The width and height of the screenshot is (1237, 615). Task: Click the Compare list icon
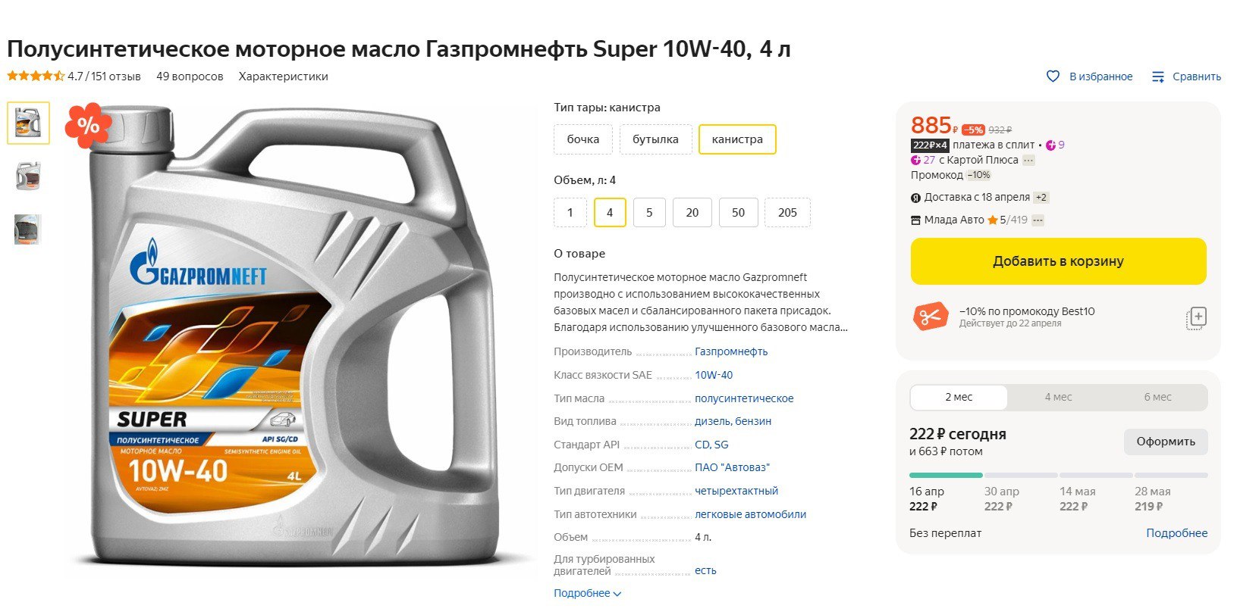(x=1158, y=76)
